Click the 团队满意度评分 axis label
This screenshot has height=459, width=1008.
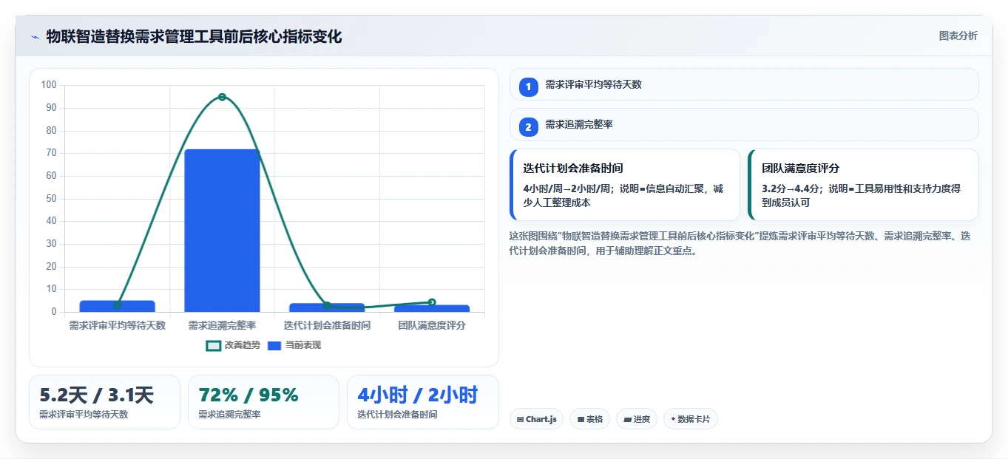coord(432,325)
